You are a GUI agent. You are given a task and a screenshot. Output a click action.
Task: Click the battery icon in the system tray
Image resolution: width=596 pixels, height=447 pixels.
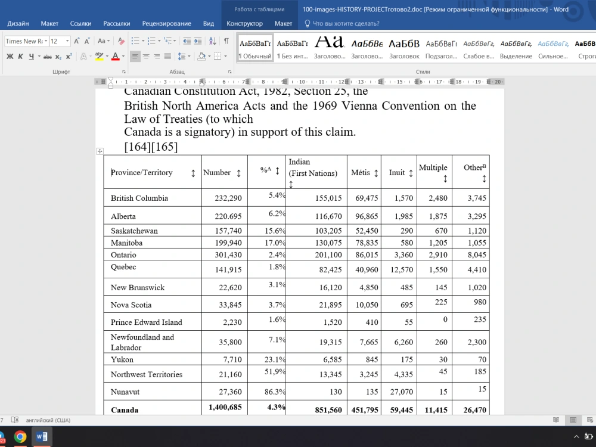pyautogui.click(x=588, y=436)
